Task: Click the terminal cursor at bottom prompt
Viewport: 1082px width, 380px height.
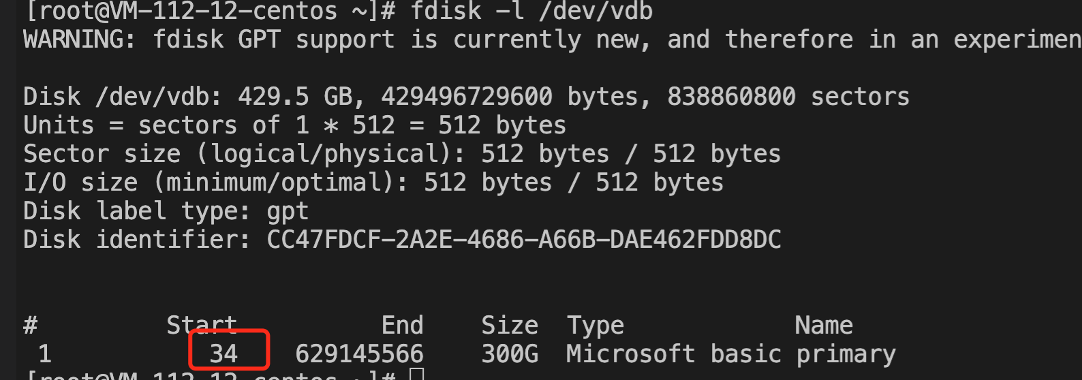Action: point(417,374)
